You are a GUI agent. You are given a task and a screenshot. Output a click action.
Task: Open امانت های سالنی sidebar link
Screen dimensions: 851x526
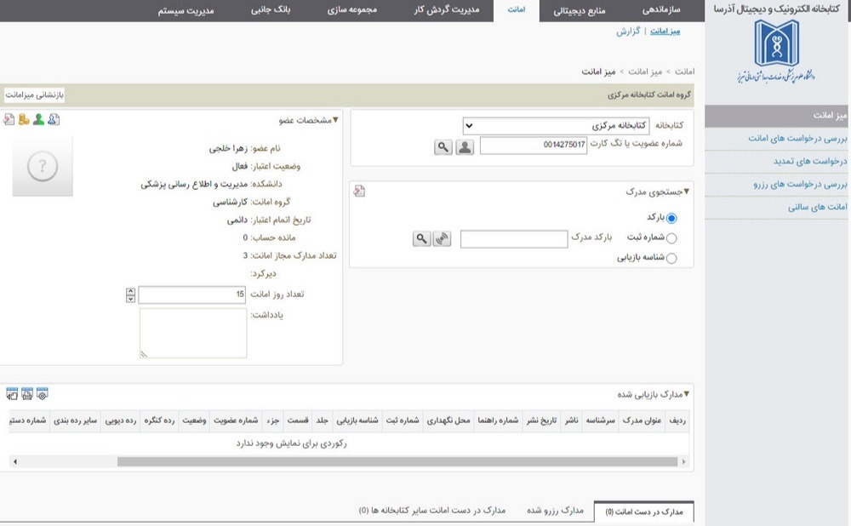[817, 207]
